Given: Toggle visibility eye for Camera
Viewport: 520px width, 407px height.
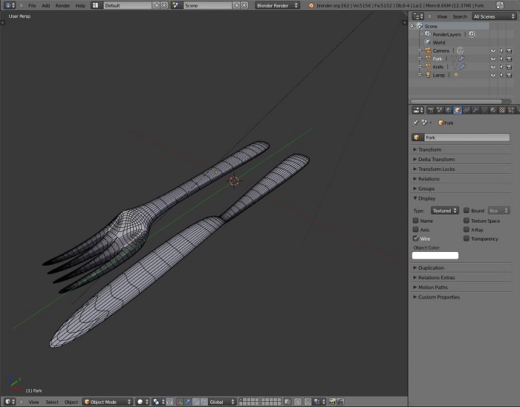Looking at the screenshot, I should tap(493, 51).
